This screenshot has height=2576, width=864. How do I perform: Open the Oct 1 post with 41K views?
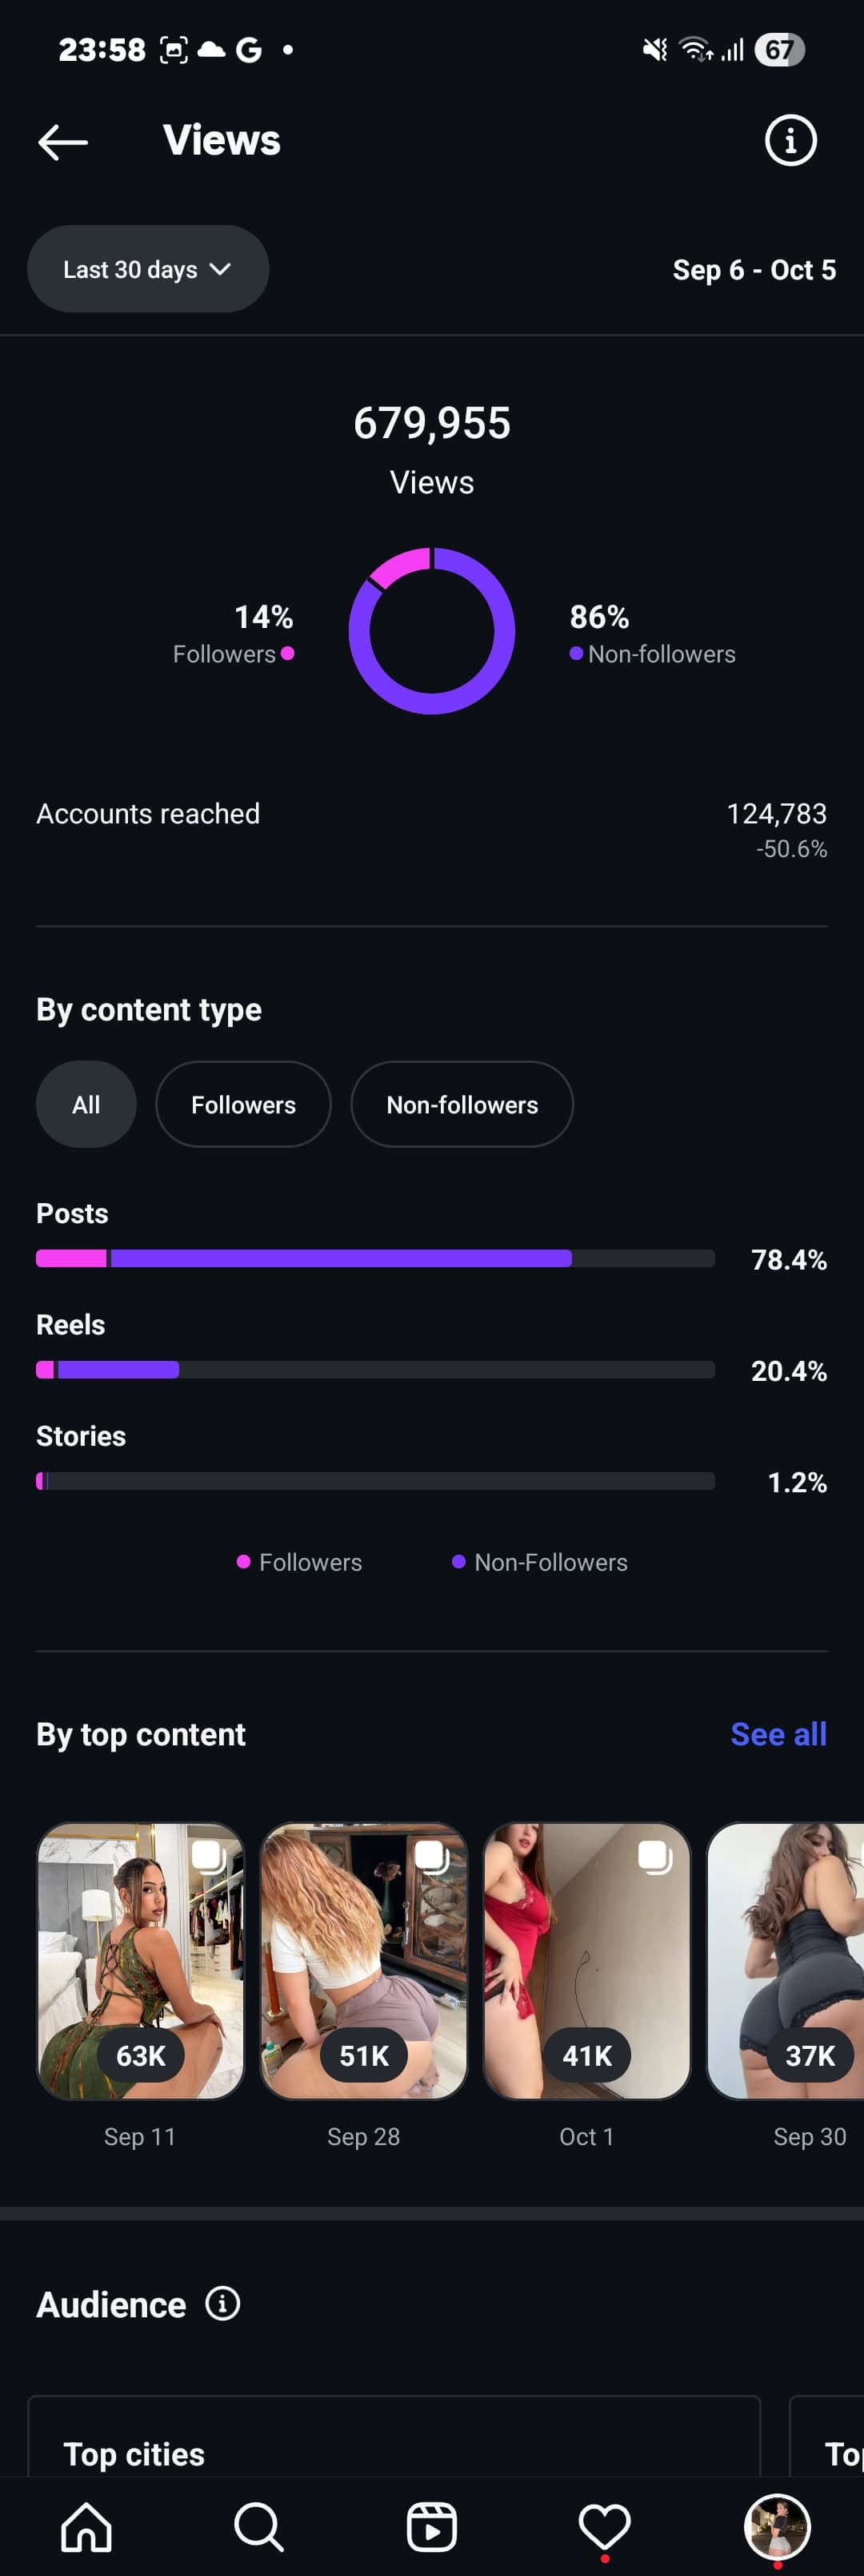point(586,1961)
